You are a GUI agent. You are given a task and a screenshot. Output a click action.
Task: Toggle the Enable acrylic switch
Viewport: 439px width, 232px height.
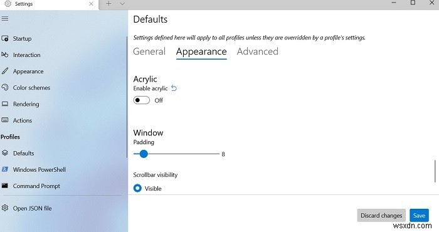[141, 100]
